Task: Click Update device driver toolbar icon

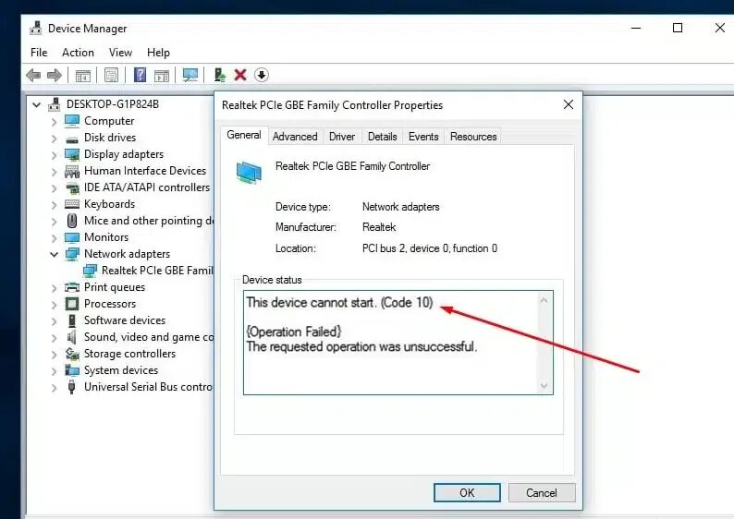Action: pyautogui.click(x=219, y=75)
